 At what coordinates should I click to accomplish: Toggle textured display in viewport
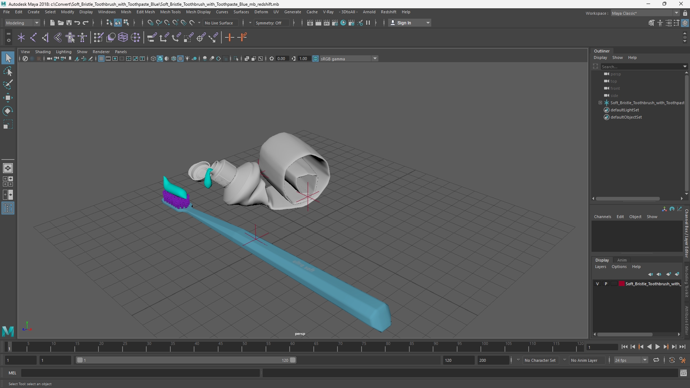tap(180, 59)
